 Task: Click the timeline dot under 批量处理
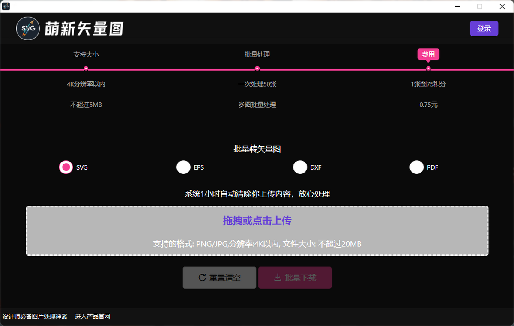pos(257,69)
